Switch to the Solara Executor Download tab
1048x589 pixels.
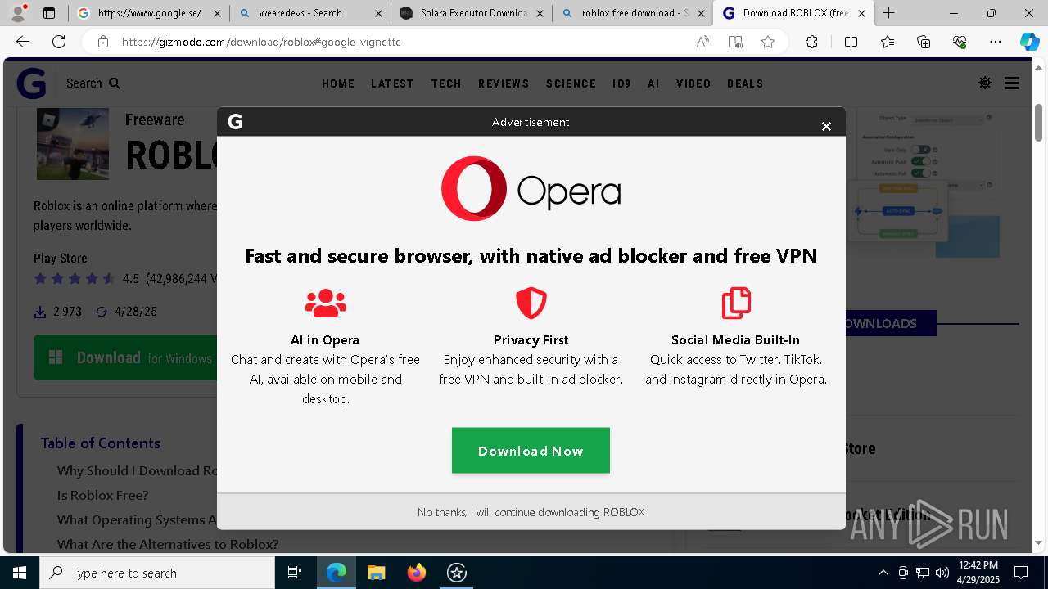click(x=472, y=13)
